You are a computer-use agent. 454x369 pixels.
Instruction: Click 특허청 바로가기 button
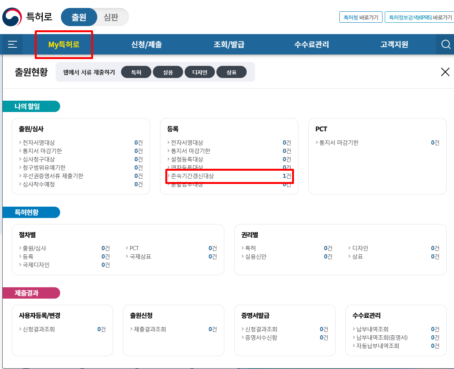point(361,17)
